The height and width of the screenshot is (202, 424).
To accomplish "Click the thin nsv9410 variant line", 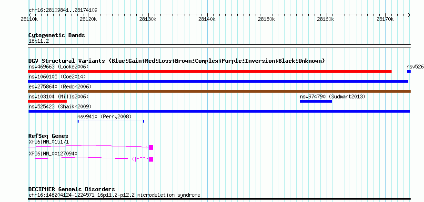I will click(111, 121).
